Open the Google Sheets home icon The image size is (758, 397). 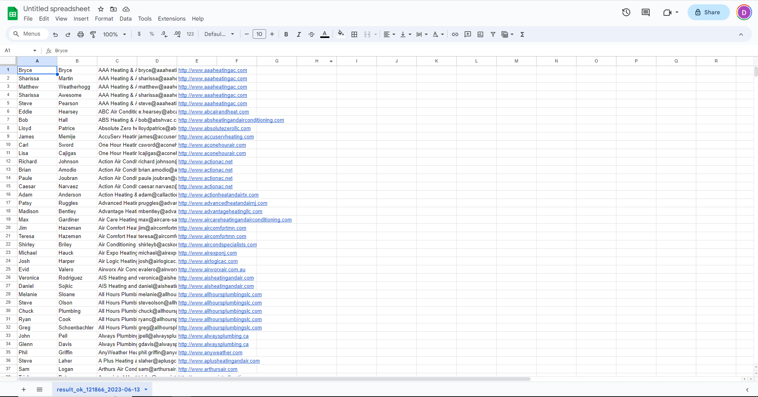13,13
